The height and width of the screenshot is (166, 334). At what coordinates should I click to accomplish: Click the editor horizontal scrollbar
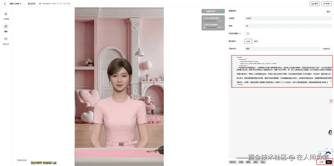click(266, 158)
